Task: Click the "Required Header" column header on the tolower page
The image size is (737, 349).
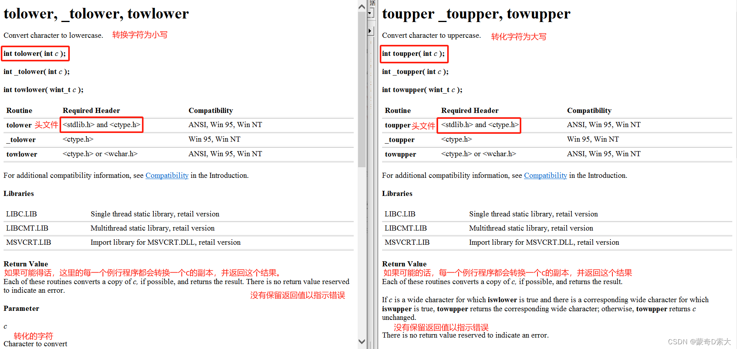Action: click(x=91, y=111)
